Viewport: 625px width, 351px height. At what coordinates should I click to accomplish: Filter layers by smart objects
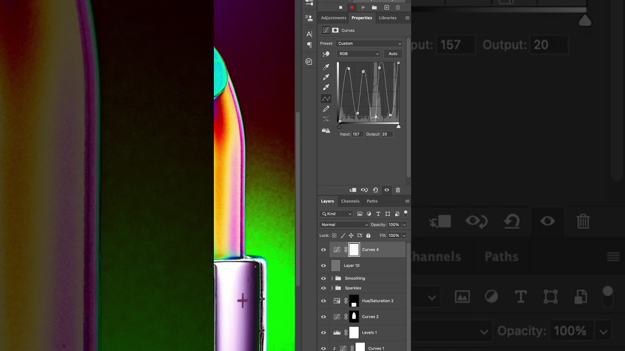click(x=397, y=214)
